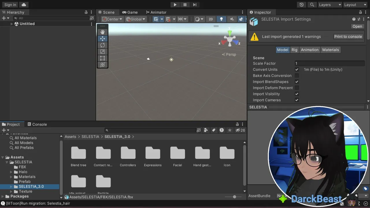
Task: Select the Hand view tool
Action: pyautogui.click(x=102, y=32)
